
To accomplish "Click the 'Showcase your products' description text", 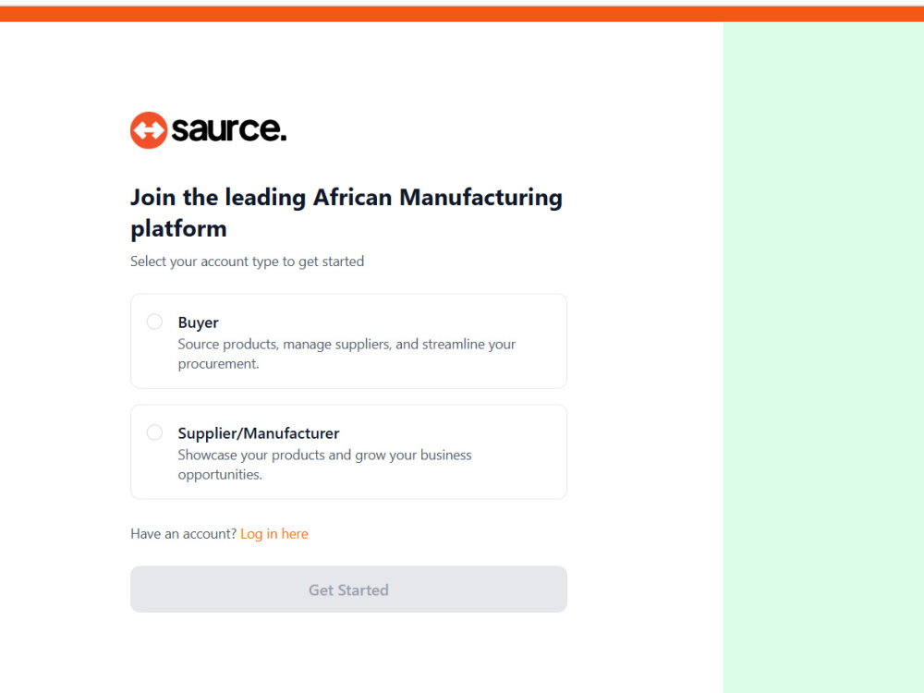I will click(324, 465).
